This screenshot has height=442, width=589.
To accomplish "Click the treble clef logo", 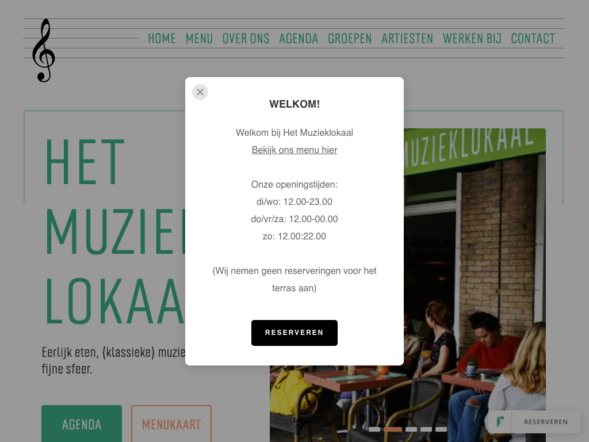I will [x=44, y=51].
